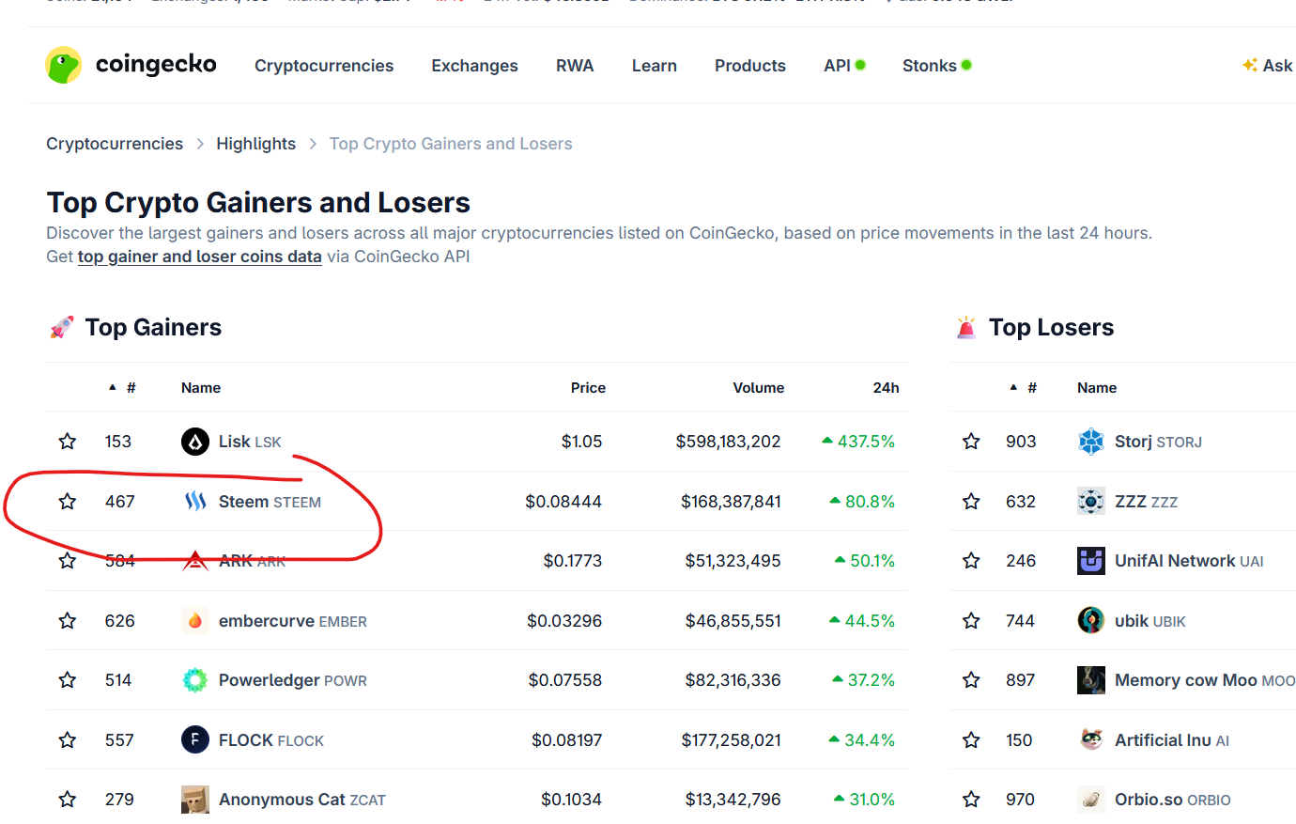Open the API nav menu
Image resolution: width=1296 pixels, height=824 pixels.
844,66
